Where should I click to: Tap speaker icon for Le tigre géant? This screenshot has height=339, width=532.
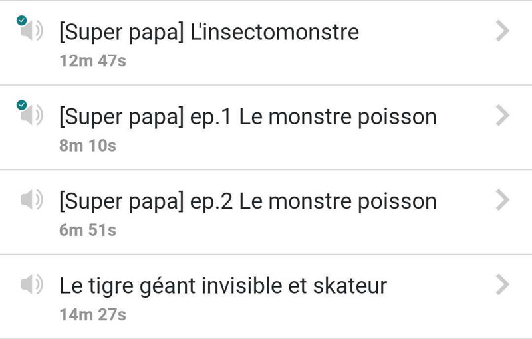[x=32, y=284]
